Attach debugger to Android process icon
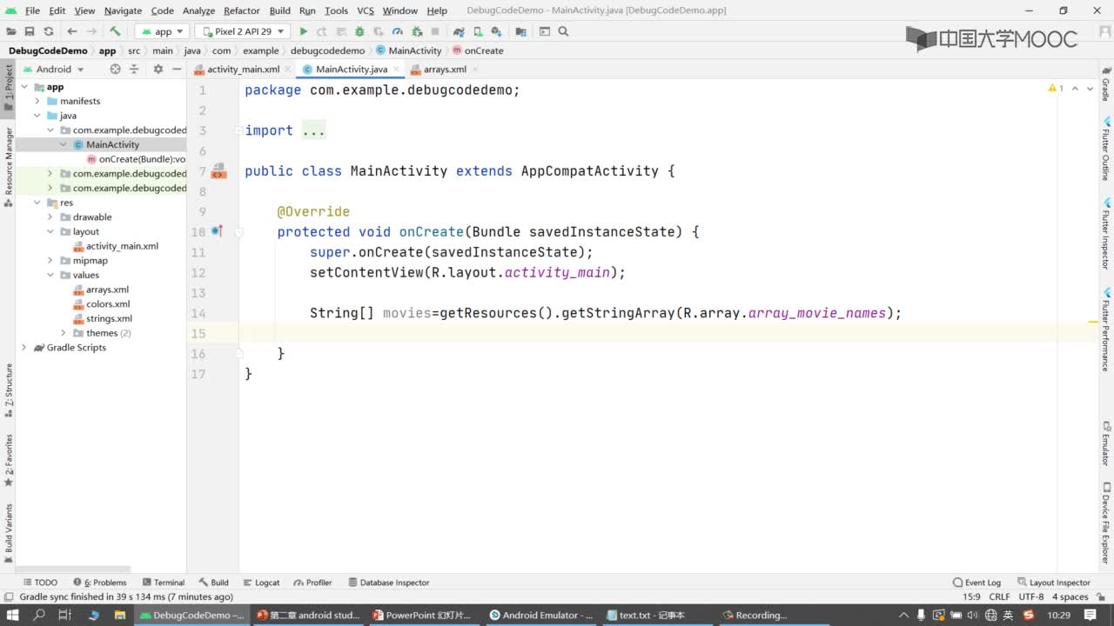1114x626 pixels. pyautogui.click(x=416, y=31)
